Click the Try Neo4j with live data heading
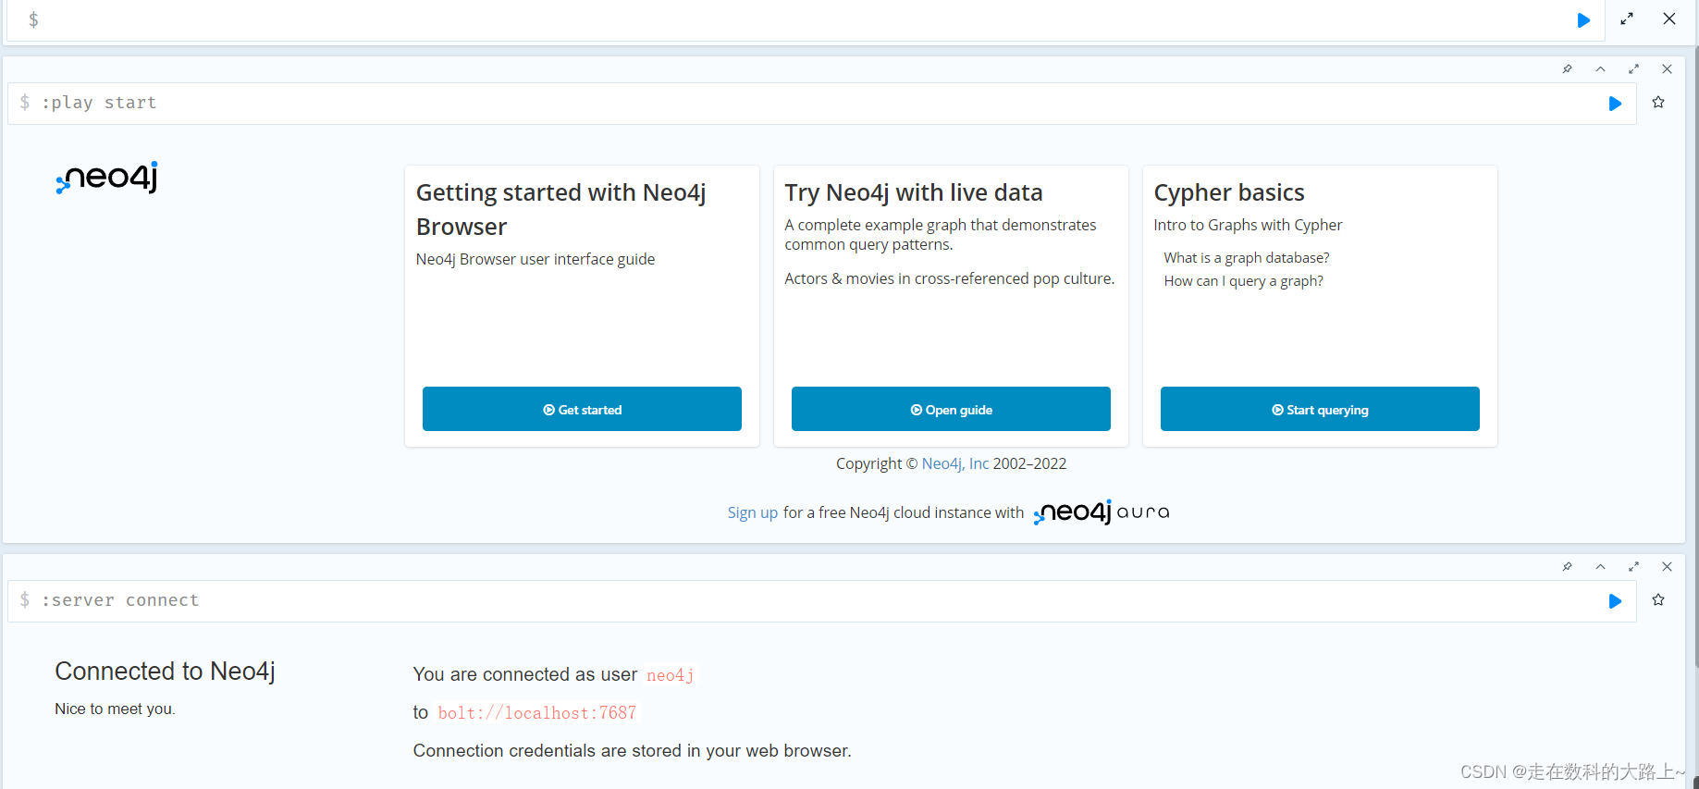This screenshot has width=1699, height=789. tap(914, 192)
